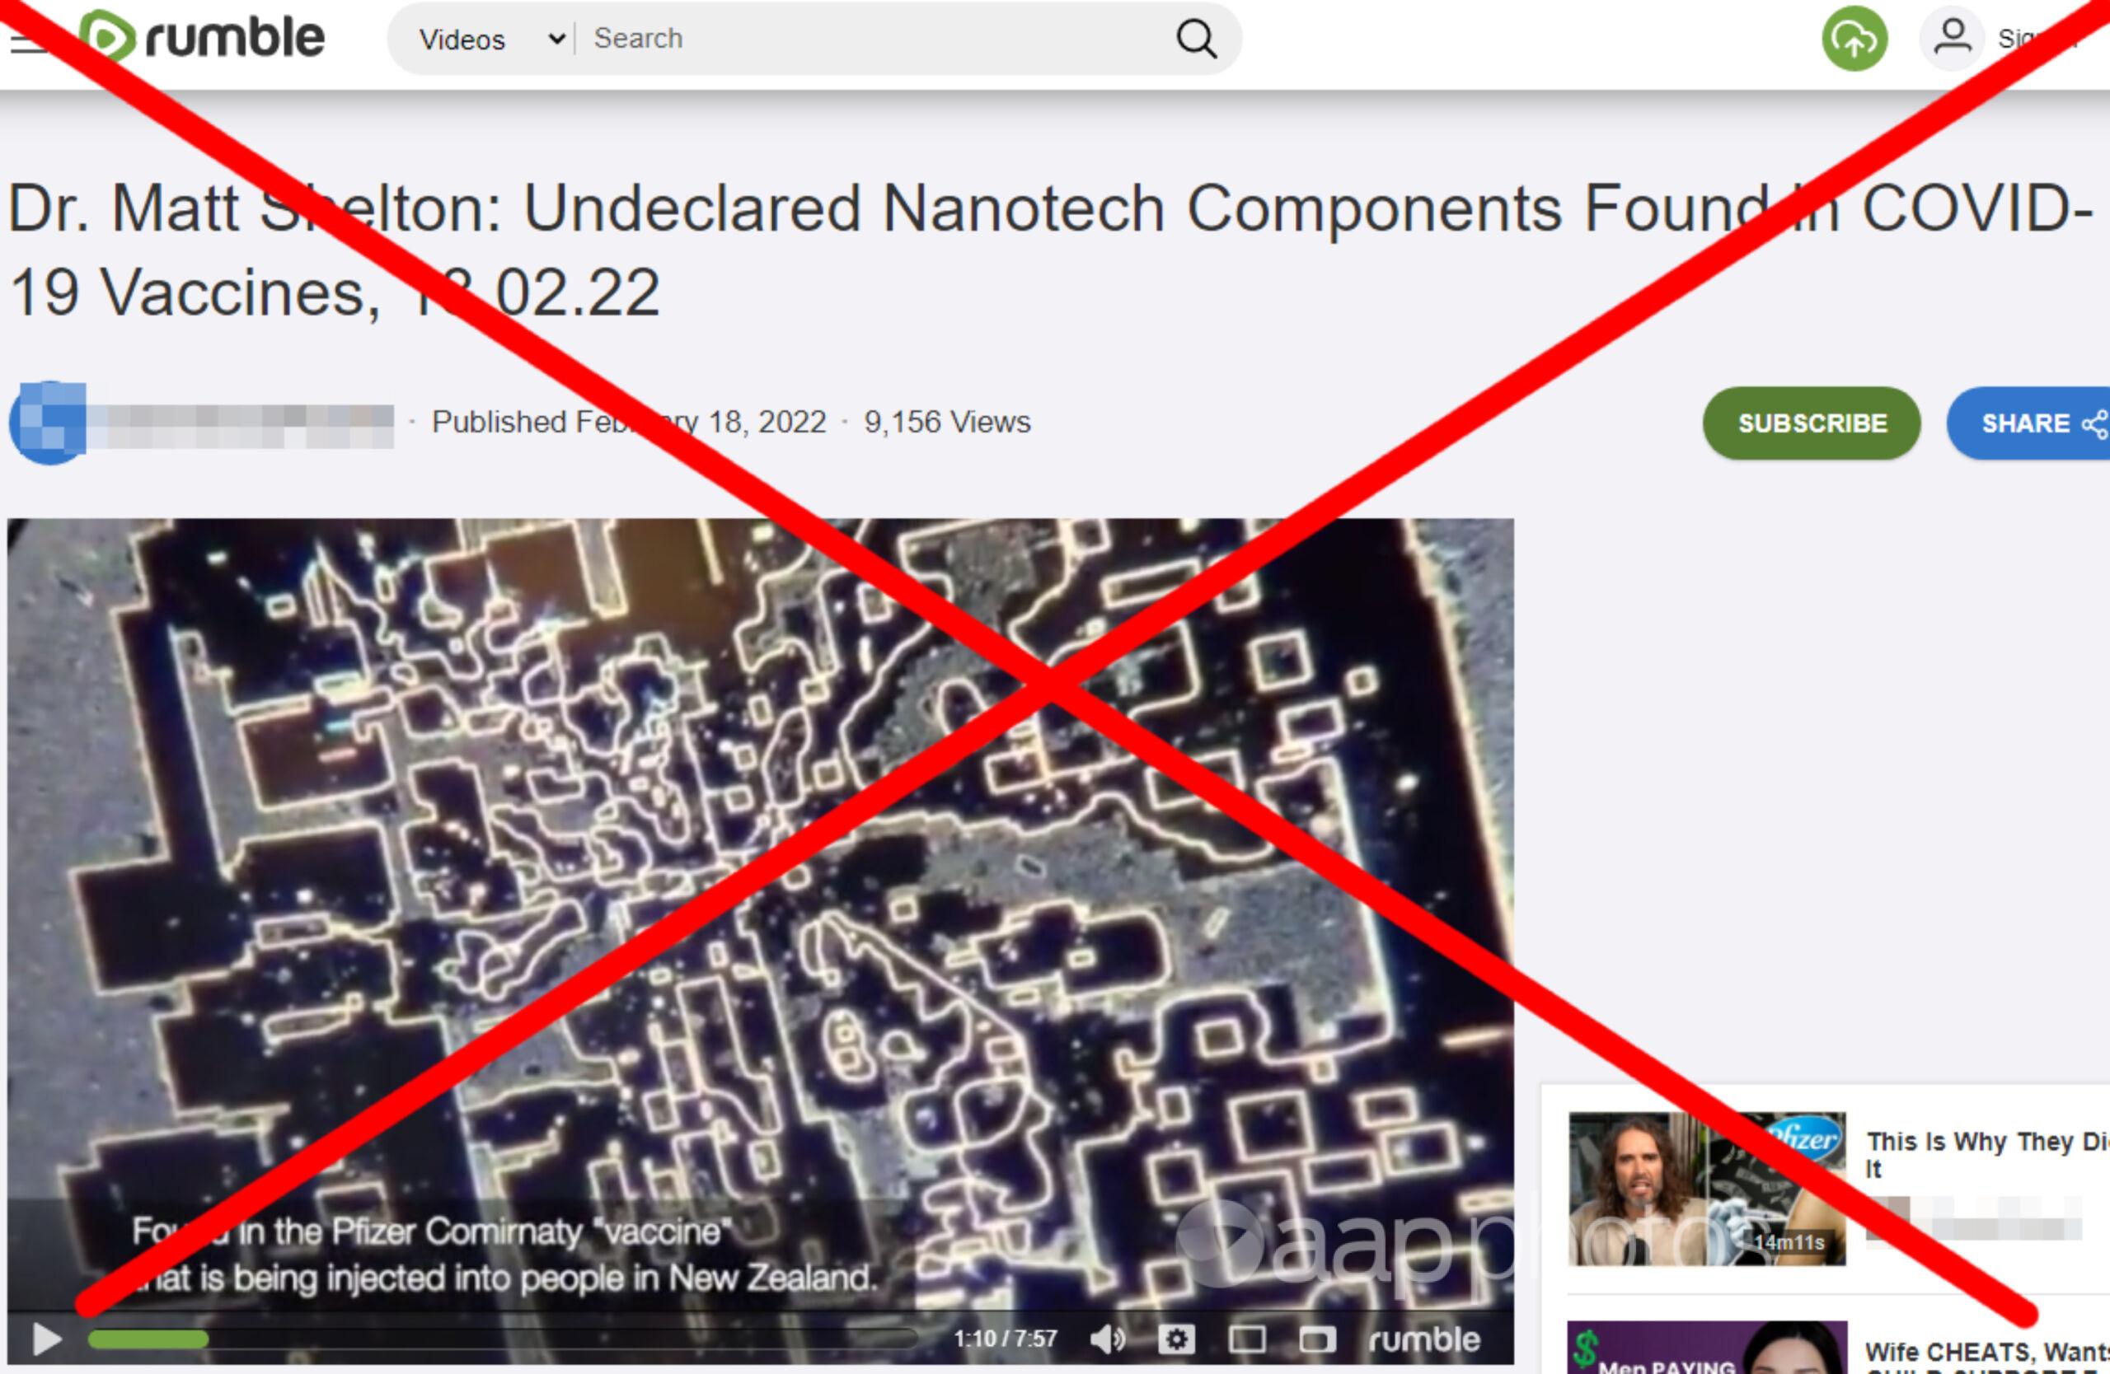Image resolution: width=2110 pixels, height=1374 pixels.
Task: Click the green upload cloud icon
Action: [1854, 39]
